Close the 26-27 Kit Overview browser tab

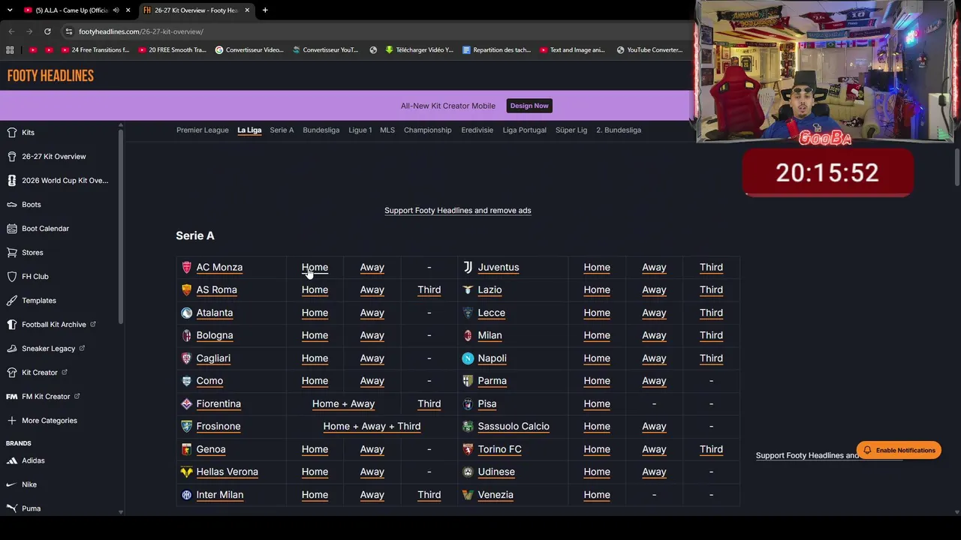[247, 10]
